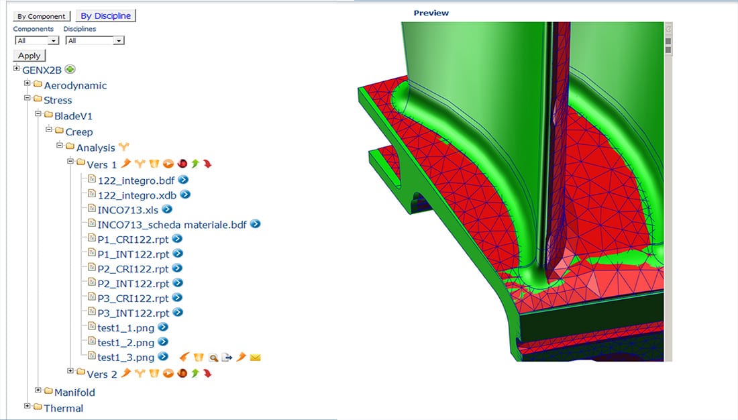738x420 pixels.
Task: Select the Thermal tree item
Action: [64, 408]
